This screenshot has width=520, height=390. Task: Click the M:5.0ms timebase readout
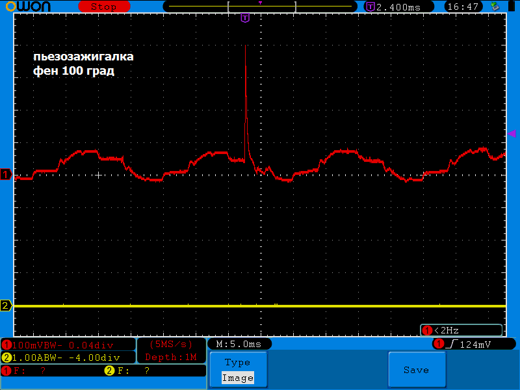239,343
